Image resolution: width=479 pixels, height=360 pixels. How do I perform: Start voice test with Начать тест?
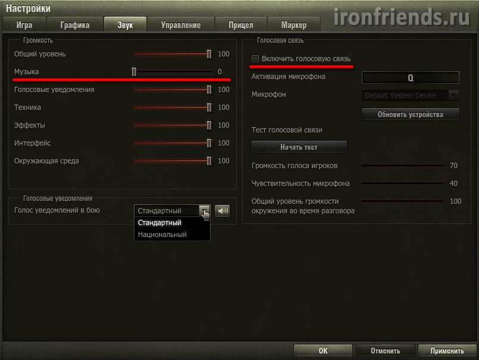pos(299,147)
